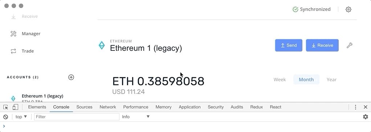Open DevTools three-dot more menu

pyautogui.click(x=355, y=107)
